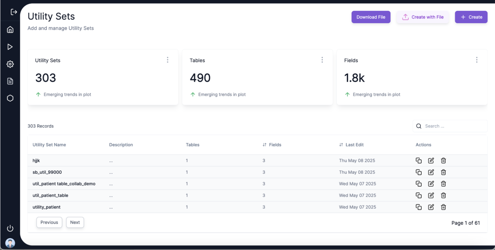Delete the utility_patient row
Viewport: 495px width, 250px height.
pos(443,207)
